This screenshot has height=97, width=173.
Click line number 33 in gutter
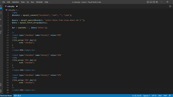[8, 93]
